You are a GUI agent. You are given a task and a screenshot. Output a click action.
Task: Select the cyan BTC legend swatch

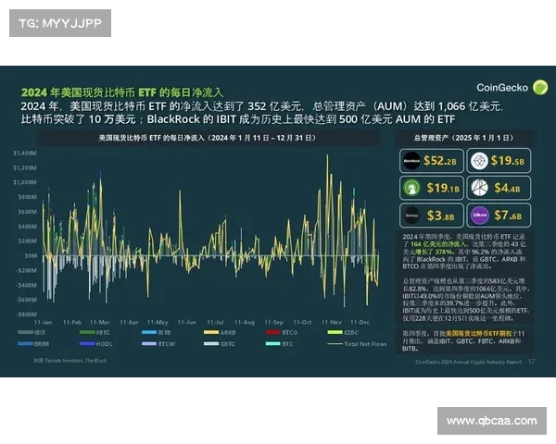[x=273, y=344]
